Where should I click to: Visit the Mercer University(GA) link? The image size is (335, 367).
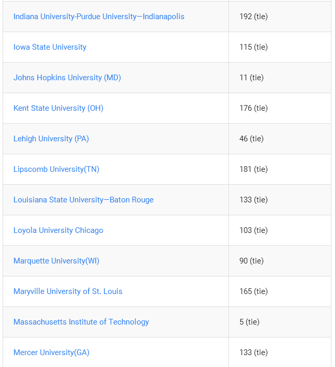[51, 353]
